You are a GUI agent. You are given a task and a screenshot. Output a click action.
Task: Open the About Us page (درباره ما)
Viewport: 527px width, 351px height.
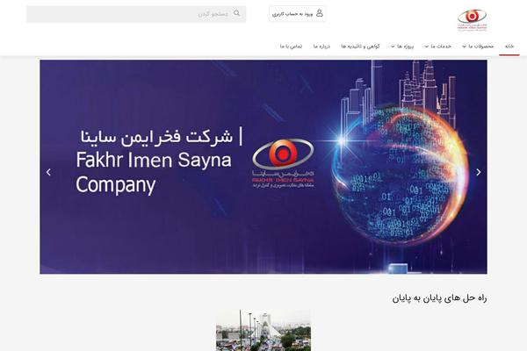(321, 47)
